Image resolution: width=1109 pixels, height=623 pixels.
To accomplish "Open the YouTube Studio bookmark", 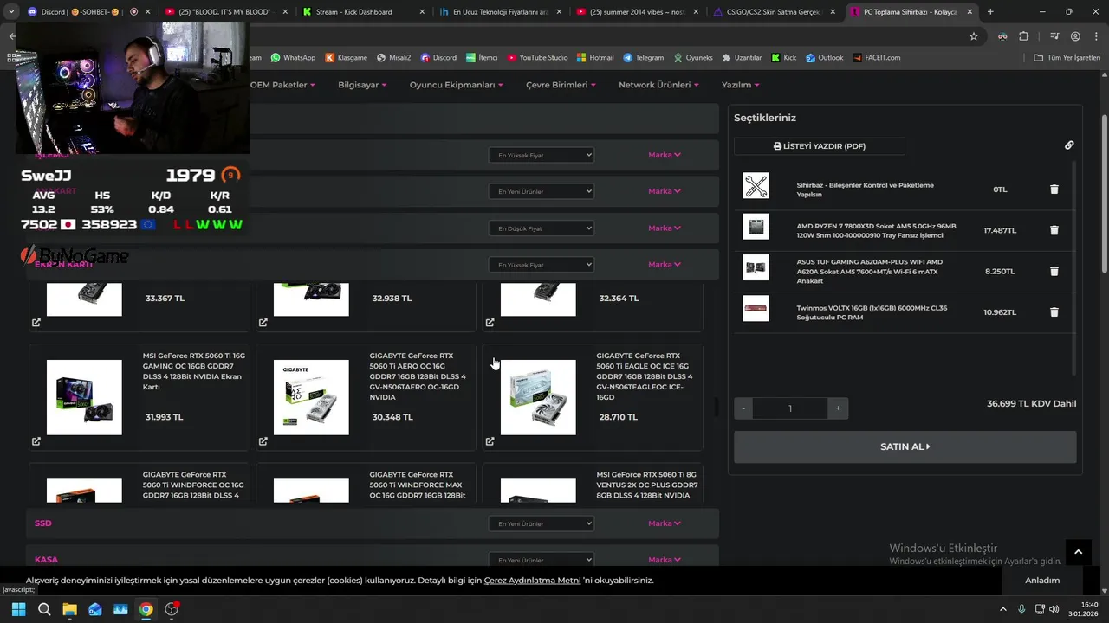I will tap(537, 58).
